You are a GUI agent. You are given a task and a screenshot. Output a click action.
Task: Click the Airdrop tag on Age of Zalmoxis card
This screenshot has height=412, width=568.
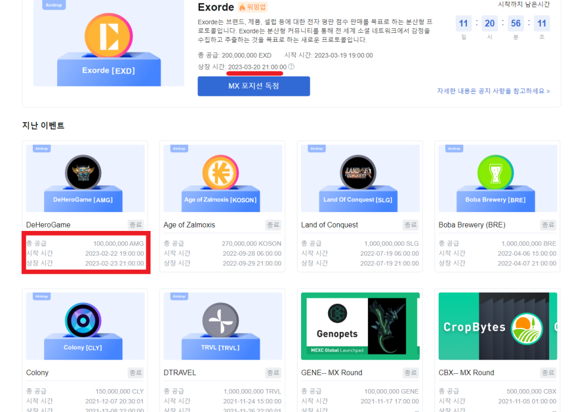coord(179,149)
